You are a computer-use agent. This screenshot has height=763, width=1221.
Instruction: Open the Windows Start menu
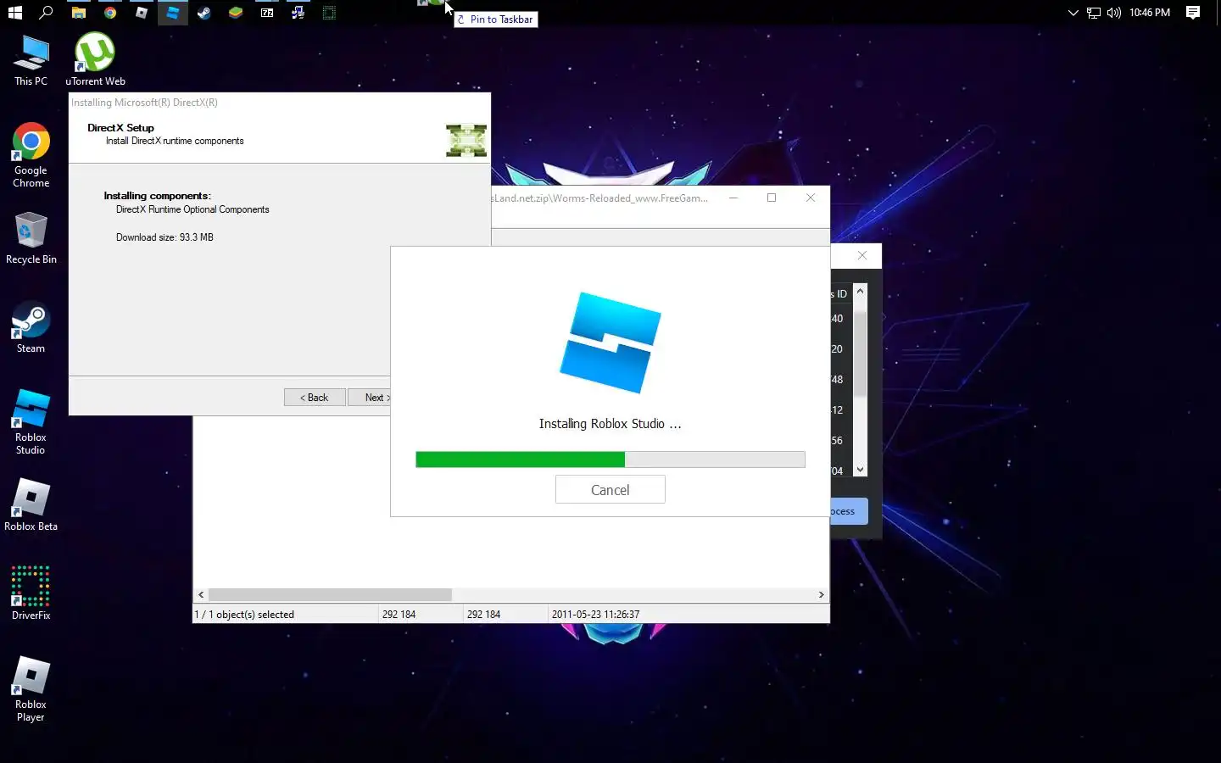coord(14,13)
